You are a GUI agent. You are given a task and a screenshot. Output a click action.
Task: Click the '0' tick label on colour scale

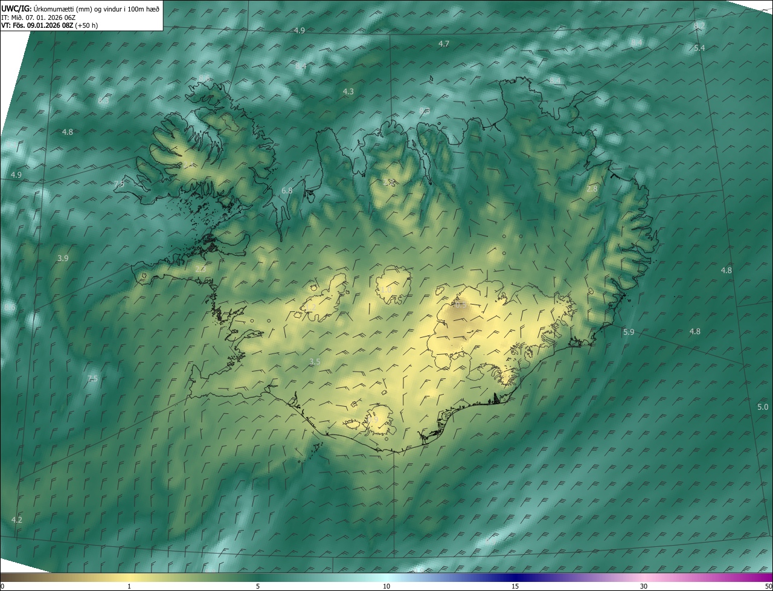[2, 587]
